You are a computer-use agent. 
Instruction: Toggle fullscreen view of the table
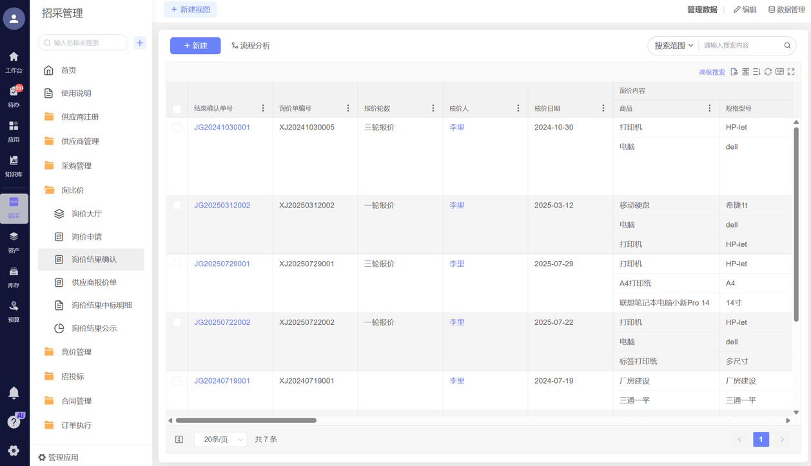(x=791, y=72)
